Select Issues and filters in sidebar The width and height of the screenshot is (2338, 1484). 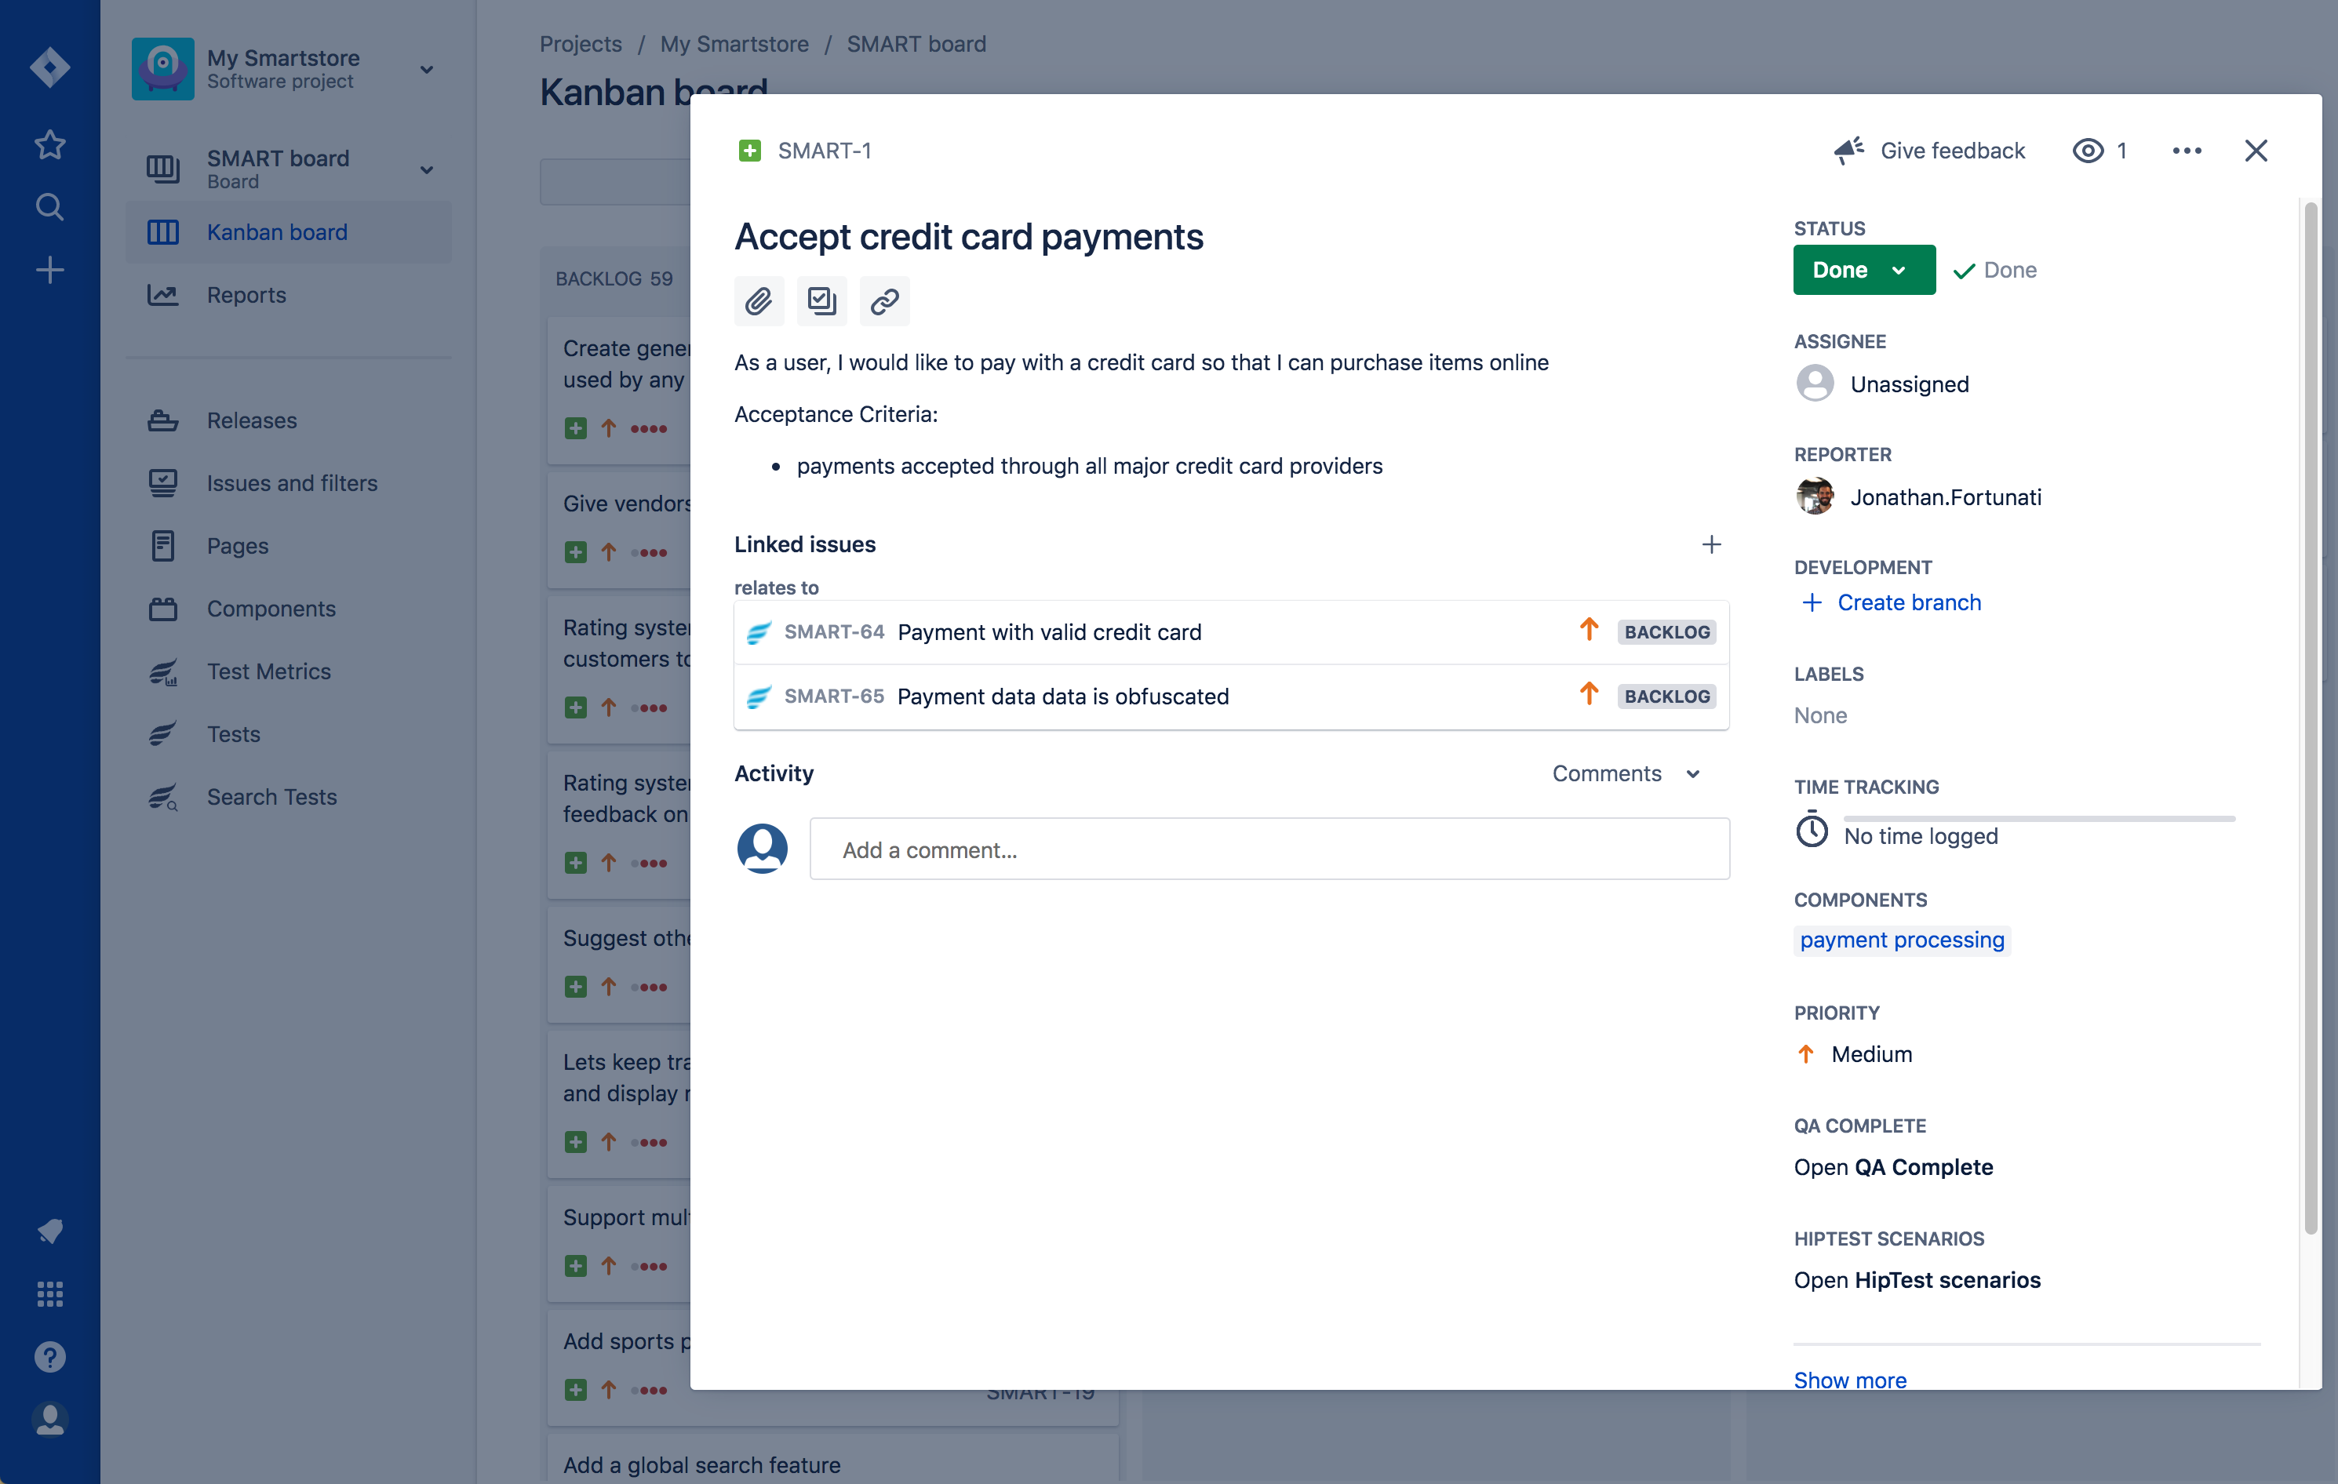tap(291, 483)
